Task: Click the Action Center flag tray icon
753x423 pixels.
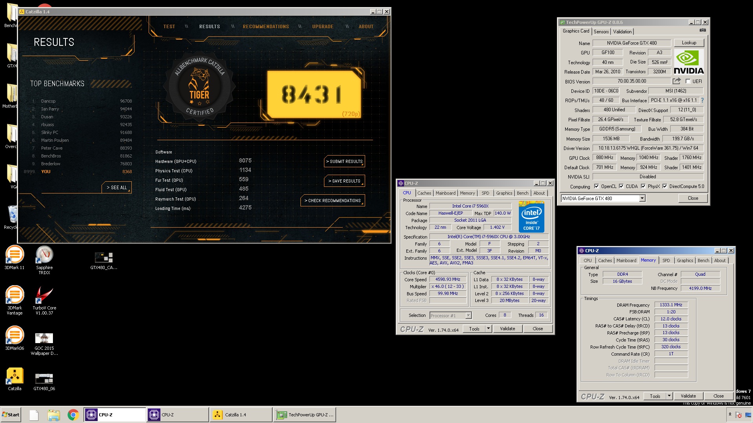Action: point(738,415)
